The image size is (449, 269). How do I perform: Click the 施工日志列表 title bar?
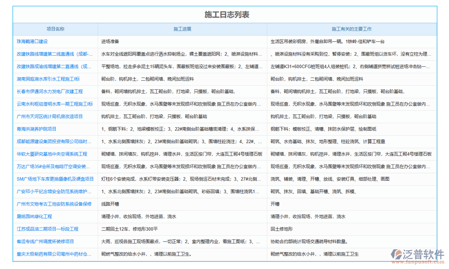224,15
